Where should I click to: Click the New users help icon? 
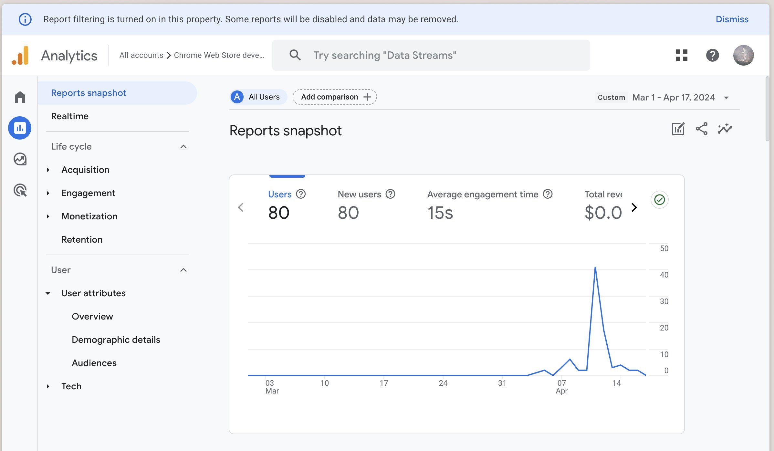tap(391, 194)
